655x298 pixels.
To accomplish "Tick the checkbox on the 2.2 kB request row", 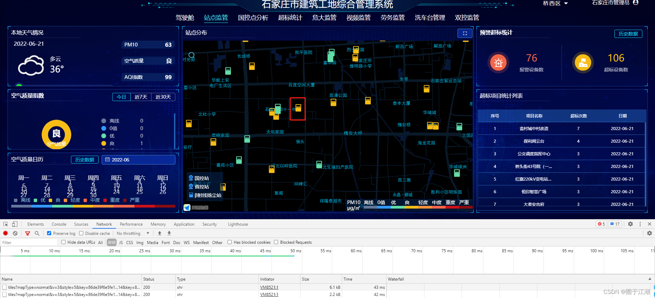I will (4, 295).
